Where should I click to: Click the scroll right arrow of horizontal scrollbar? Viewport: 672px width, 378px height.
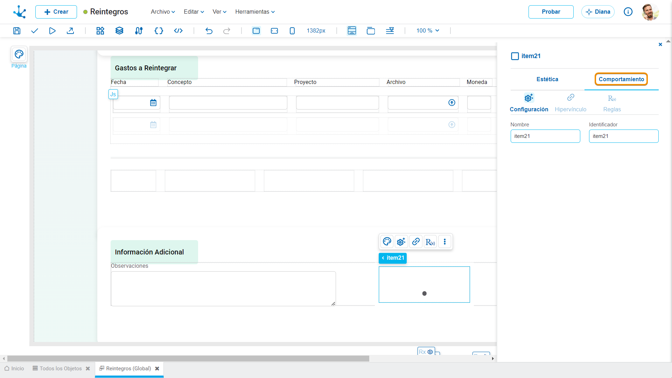[493, 358]
